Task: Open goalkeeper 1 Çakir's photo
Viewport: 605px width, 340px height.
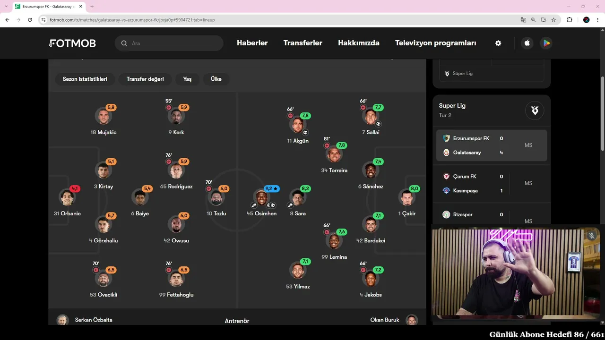Action: click(406, 197)
